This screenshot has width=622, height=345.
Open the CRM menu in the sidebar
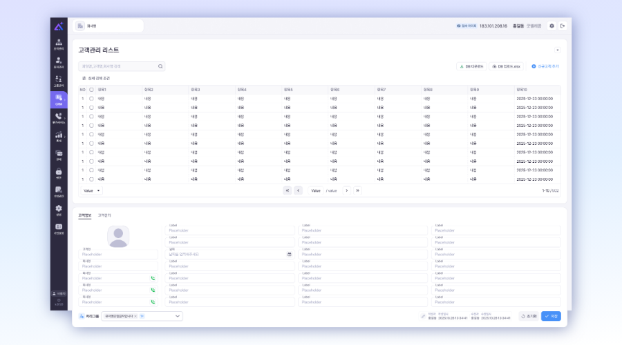click(x=59, y=99)
